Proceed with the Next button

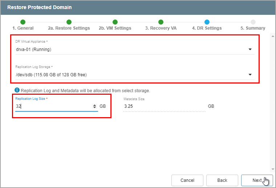257,180
